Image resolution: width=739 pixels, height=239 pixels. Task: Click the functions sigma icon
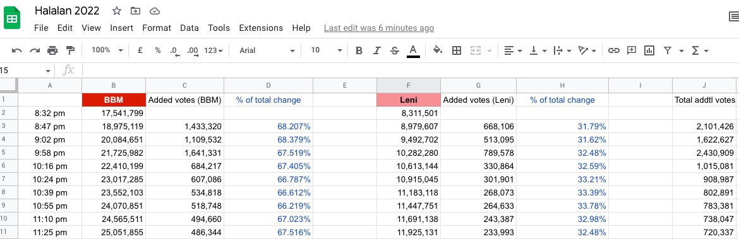pos(695,50)
